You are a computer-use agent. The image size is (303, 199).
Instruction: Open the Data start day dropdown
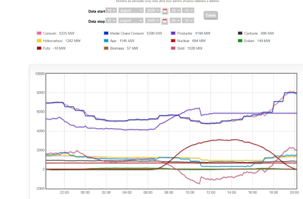point(111,10)
